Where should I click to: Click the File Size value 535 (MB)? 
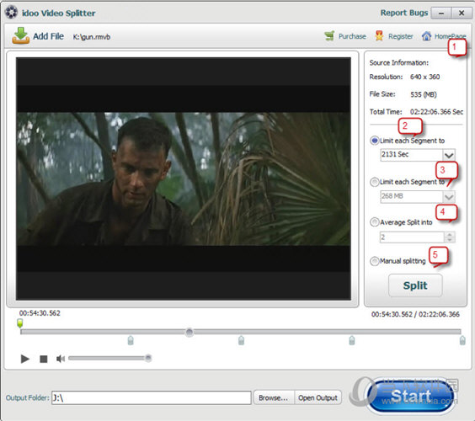[424, 94]
